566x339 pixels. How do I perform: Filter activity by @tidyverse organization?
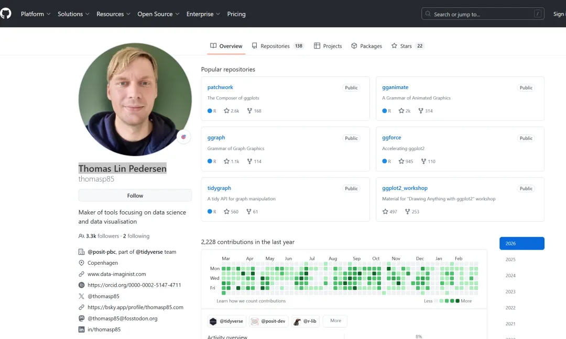tap(227, 321)
